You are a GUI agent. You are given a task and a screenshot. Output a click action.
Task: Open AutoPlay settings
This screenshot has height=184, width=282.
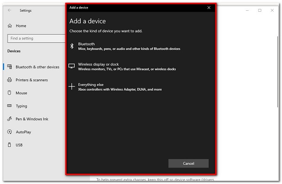pyautogui.click(x=23, y=132)
